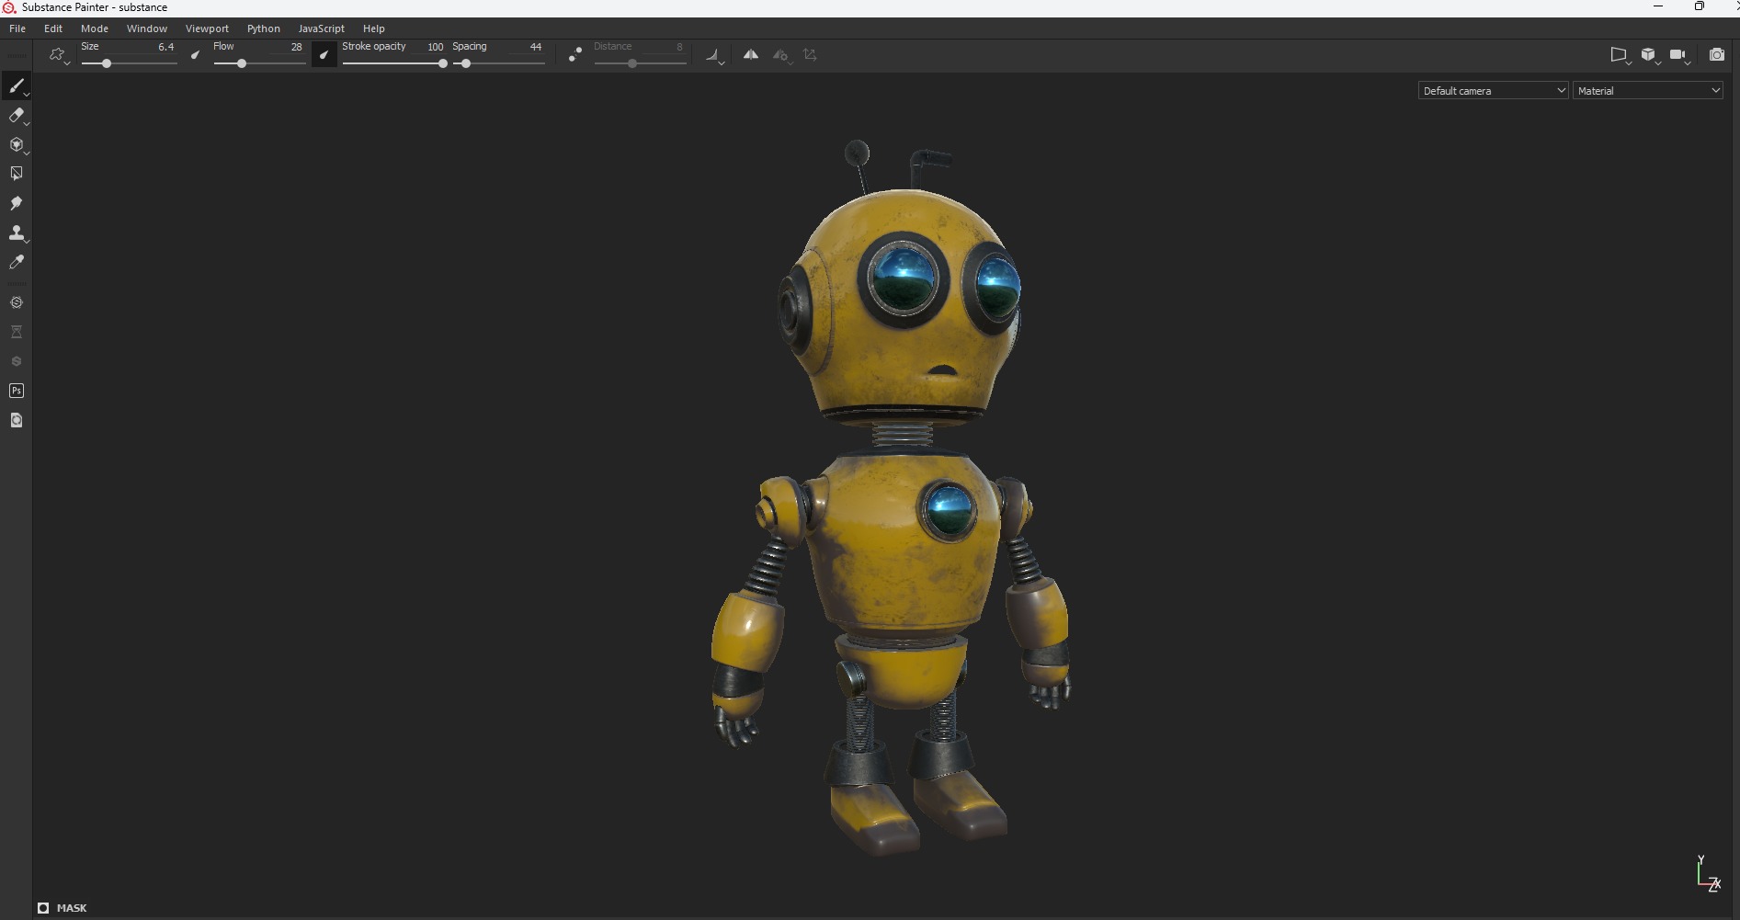Minimize the Substance Painter window
This screenshot has height=920, width=1740.
(1658, 6)
